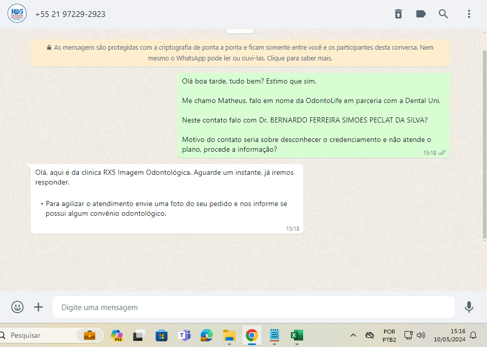The width and height of the screenshot is (487, 347).
Task: Search within this conversation
Action: (x=443, y=14)
